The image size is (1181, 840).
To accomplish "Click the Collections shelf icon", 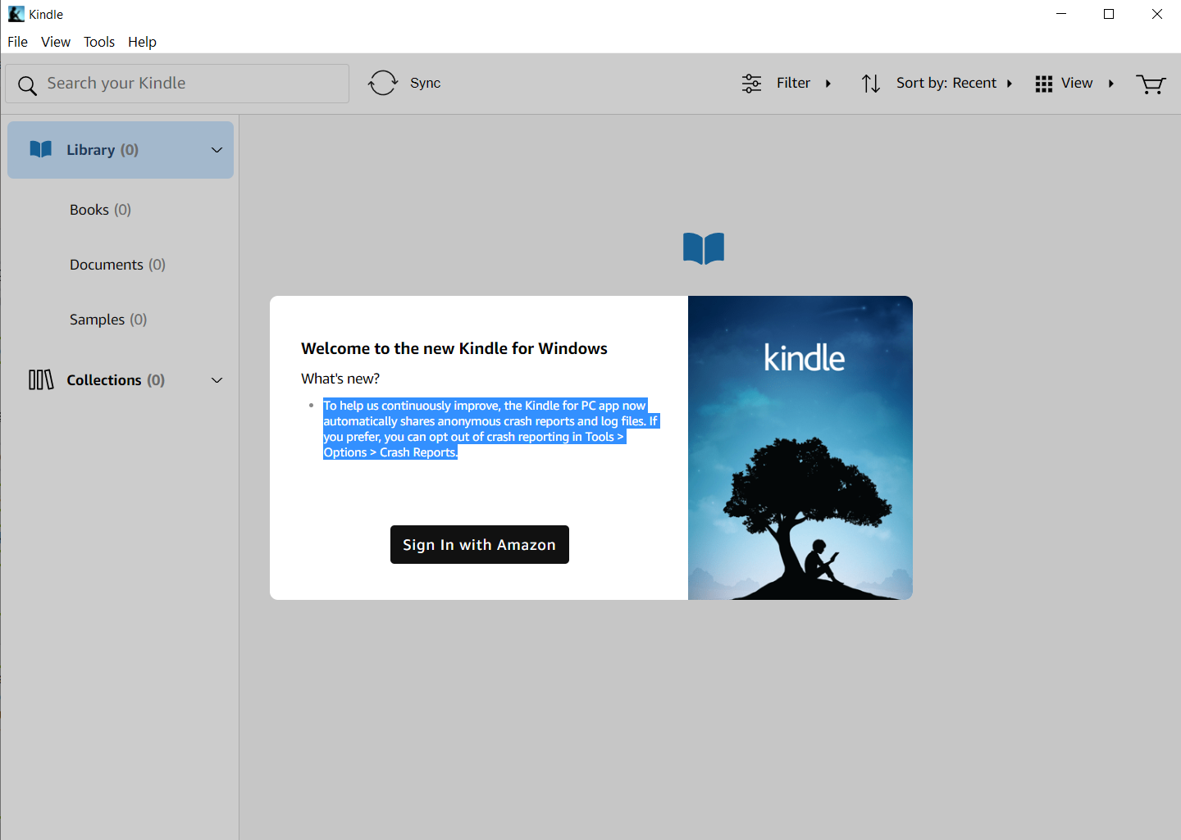I will (40, 379).
